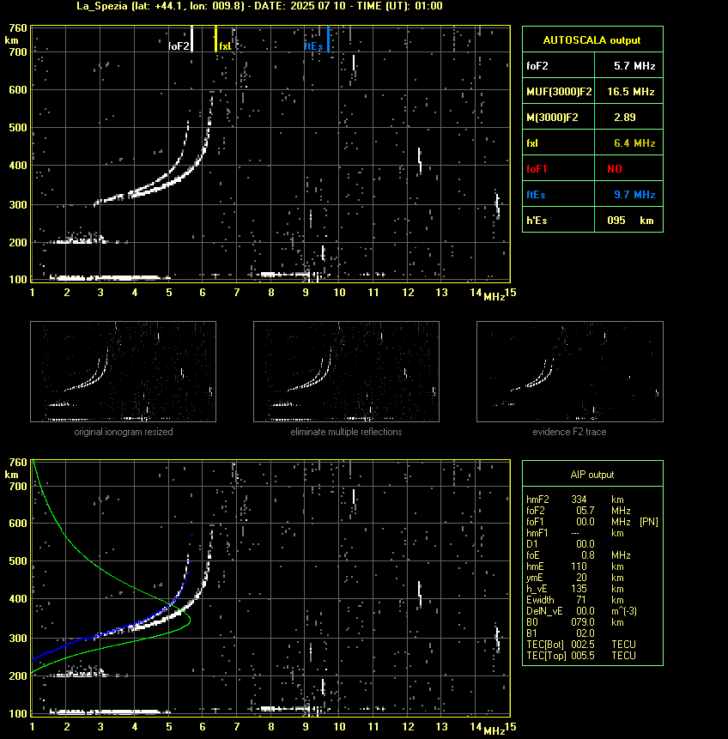This screenshot has width=728, height=739.
Task: Click the 'evidence F2 trace' caption
Action: (x=569, y=432)
